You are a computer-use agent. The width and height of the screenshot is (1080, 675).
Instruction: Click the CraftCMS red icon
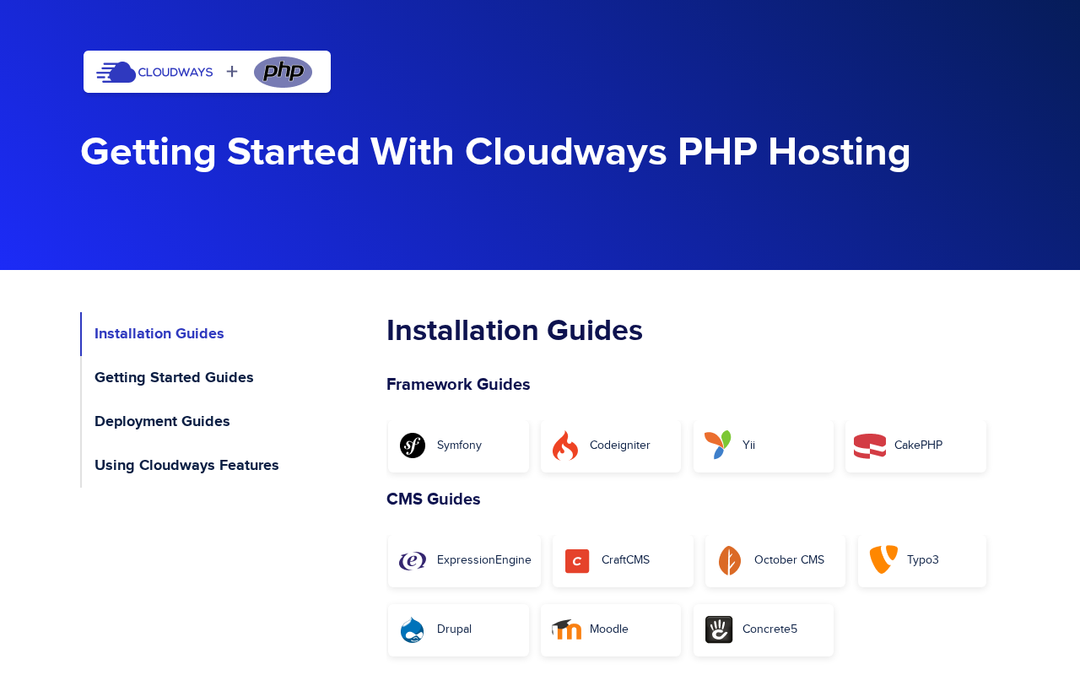[577, 561]
